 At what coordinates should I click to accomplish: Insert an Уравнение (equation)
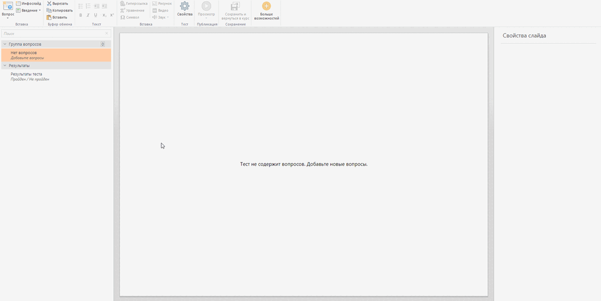pos(132,10)
